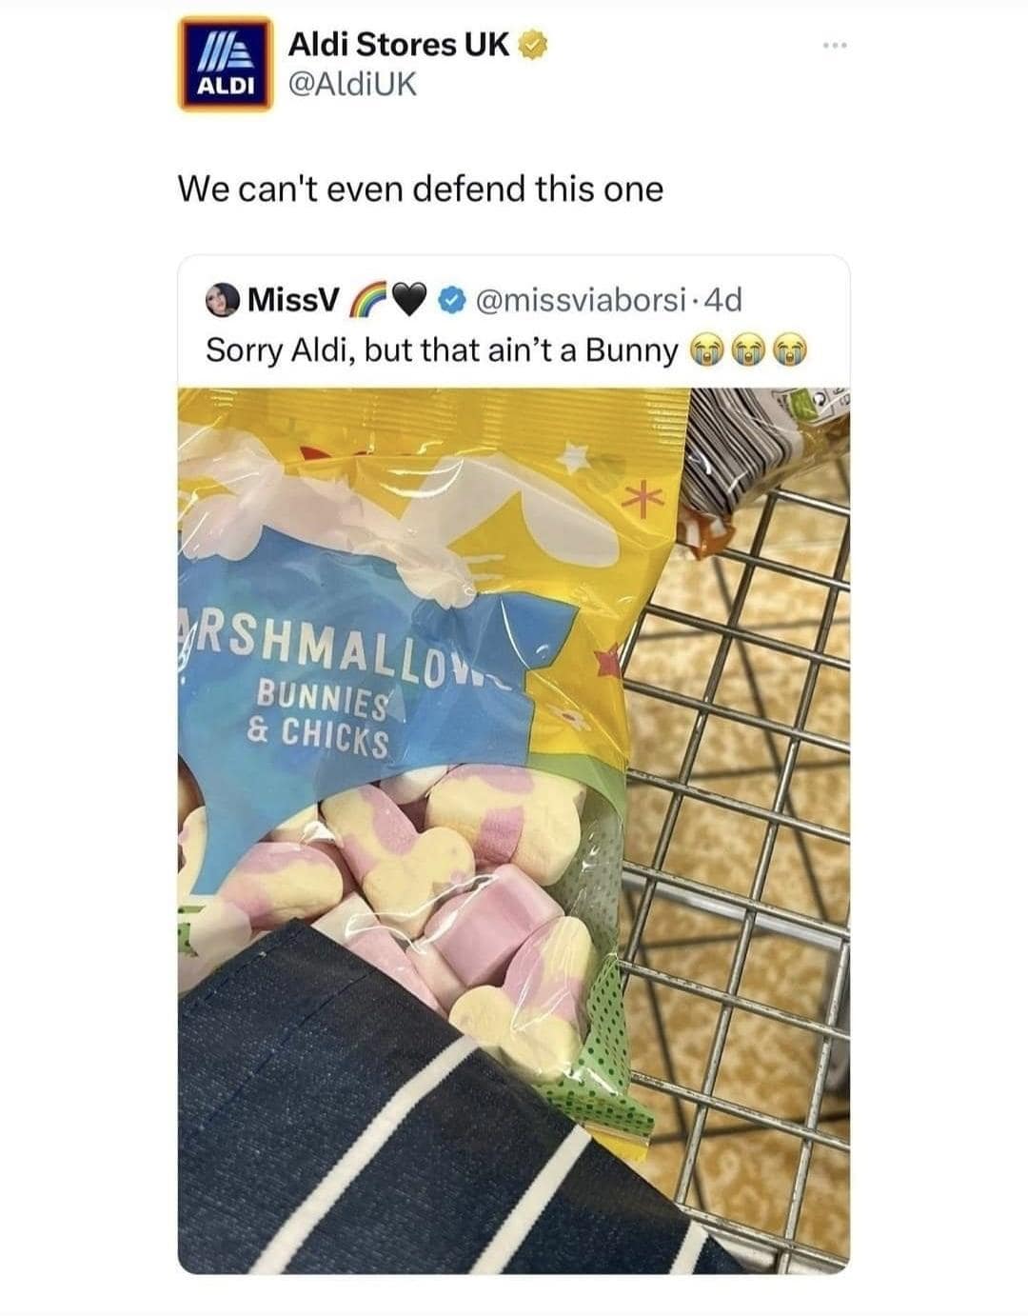Open the @AldiUK handle link
This screenshot has width=1028, height=1316.
click(351, 85)
